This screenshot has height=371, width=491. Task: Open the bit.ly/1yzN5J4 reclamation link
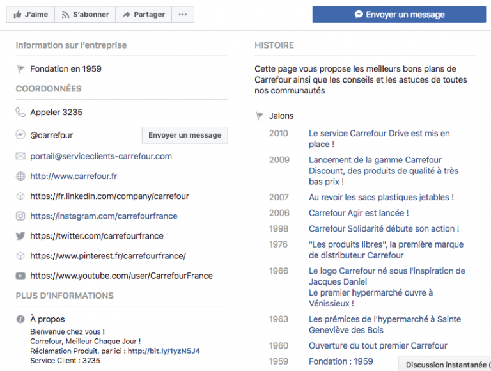(x=164, y=351)
